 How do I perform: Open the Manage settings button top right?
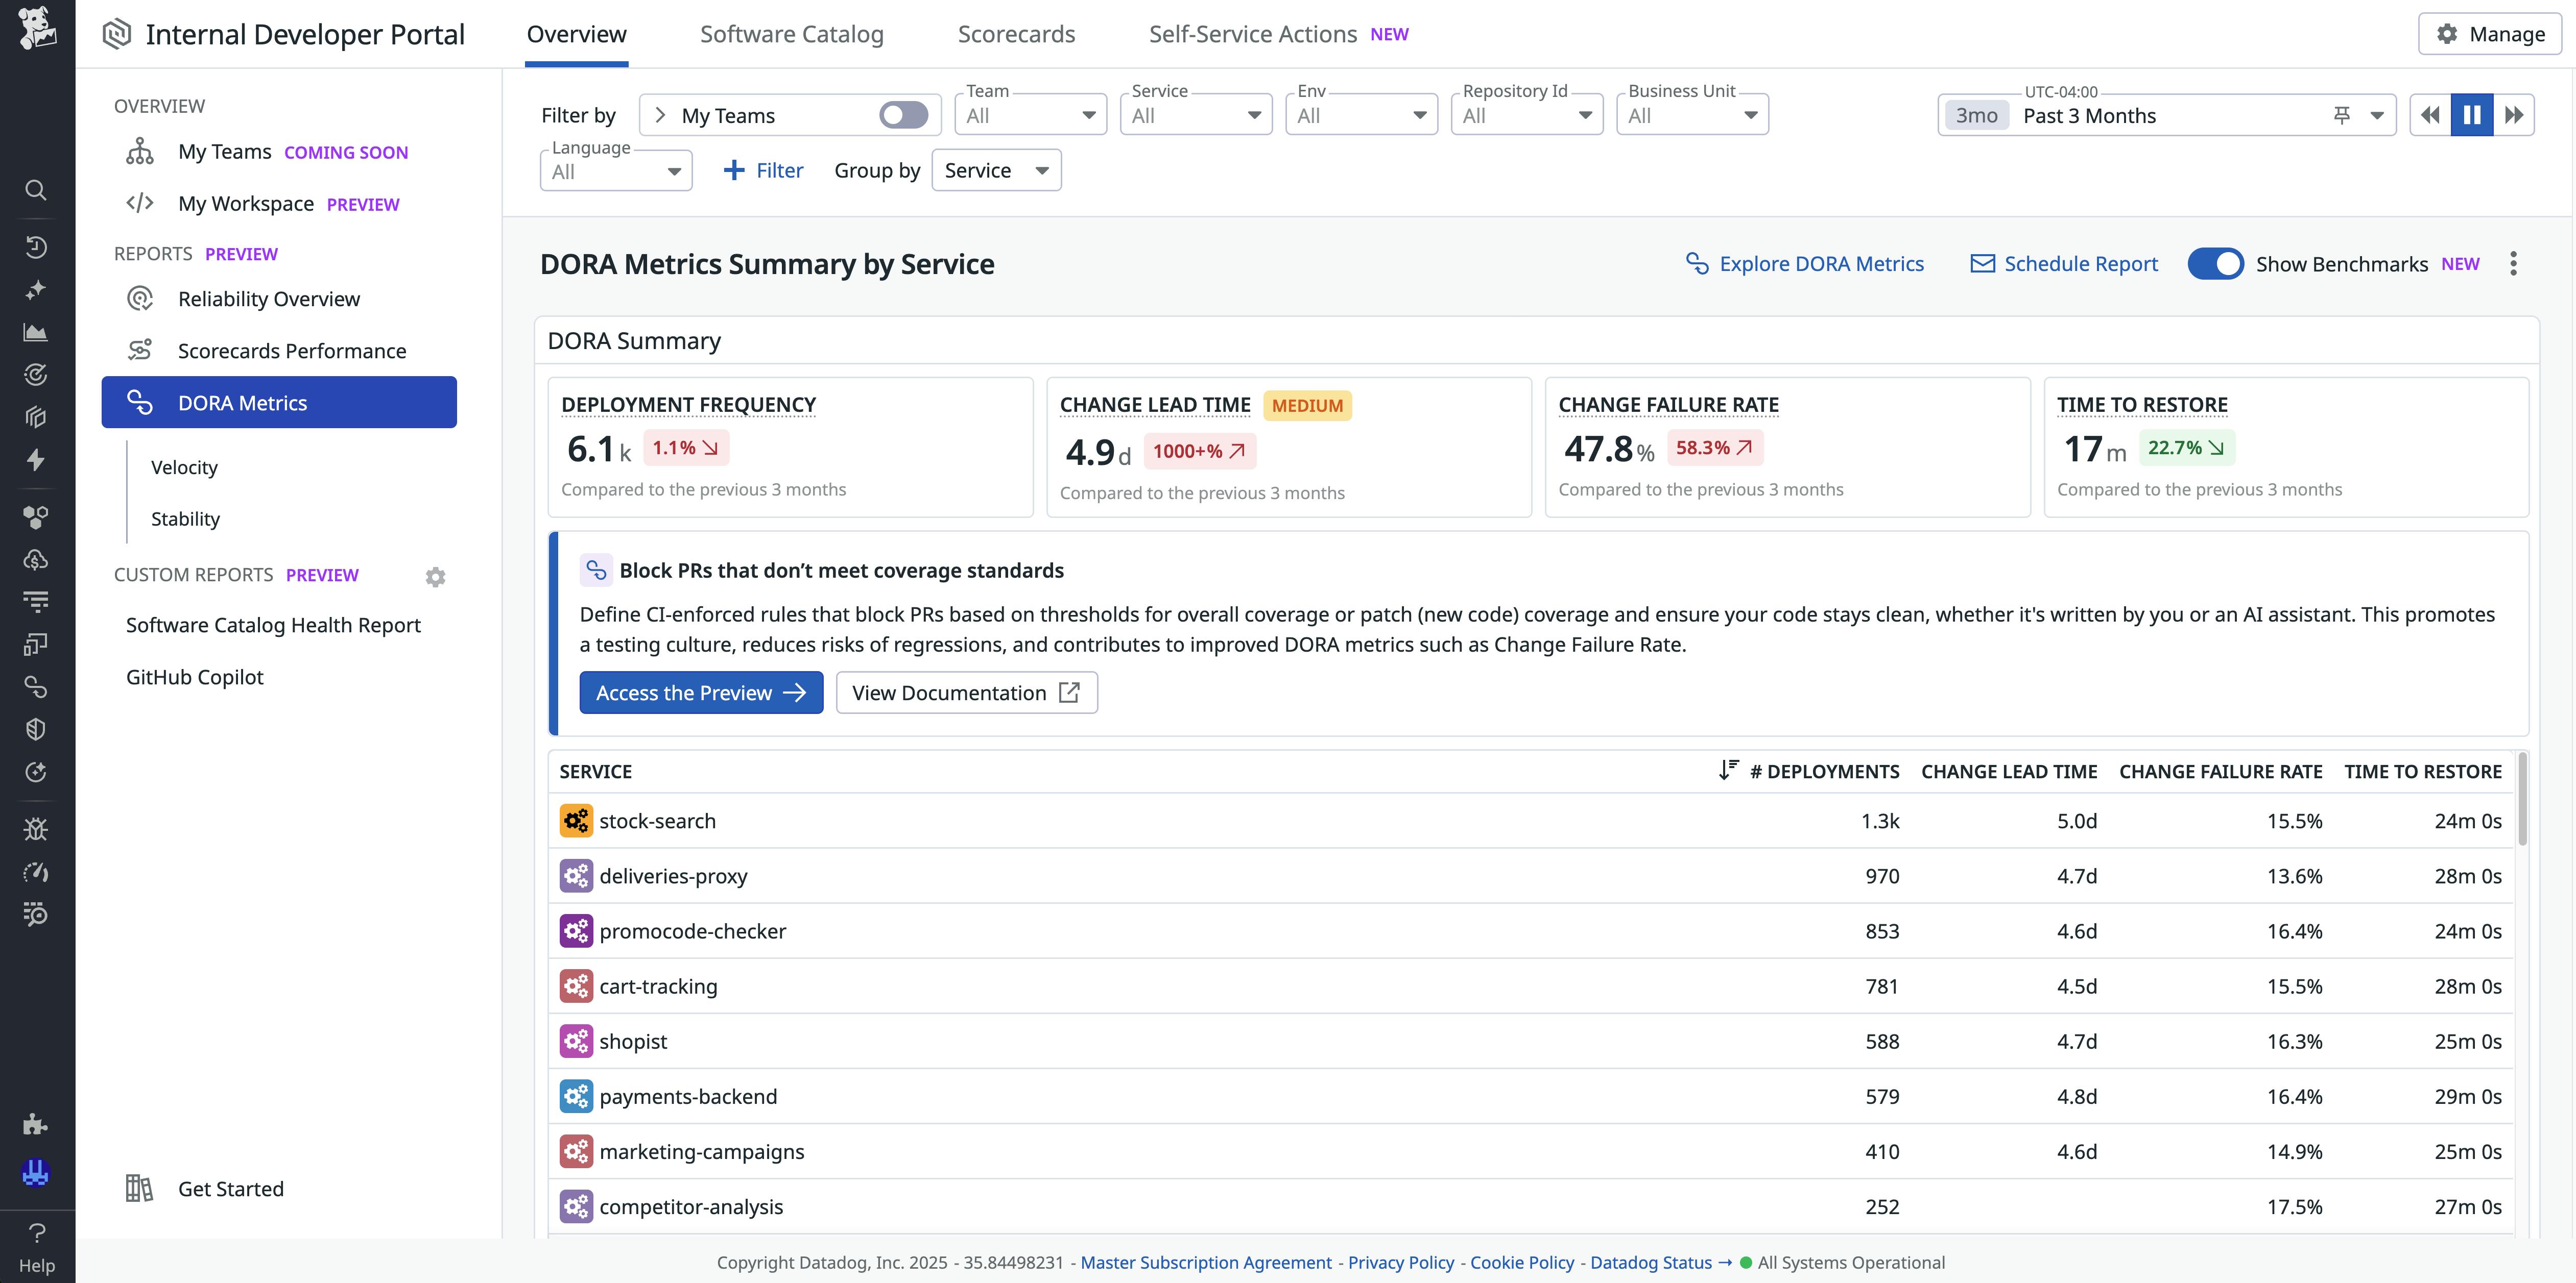pyautogui.click(x=2489, y=33)
